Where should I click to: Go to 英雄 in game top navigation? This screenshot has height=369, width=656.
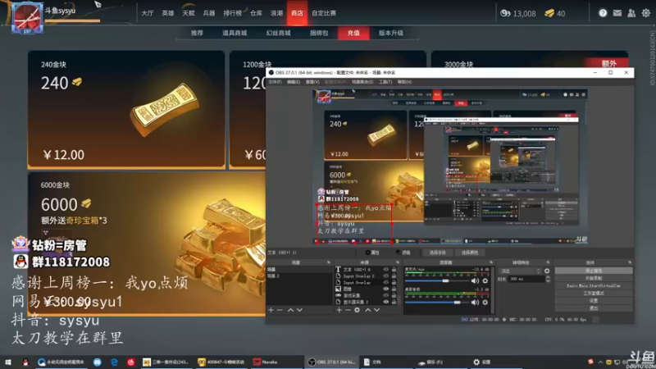tap(168, 13)
